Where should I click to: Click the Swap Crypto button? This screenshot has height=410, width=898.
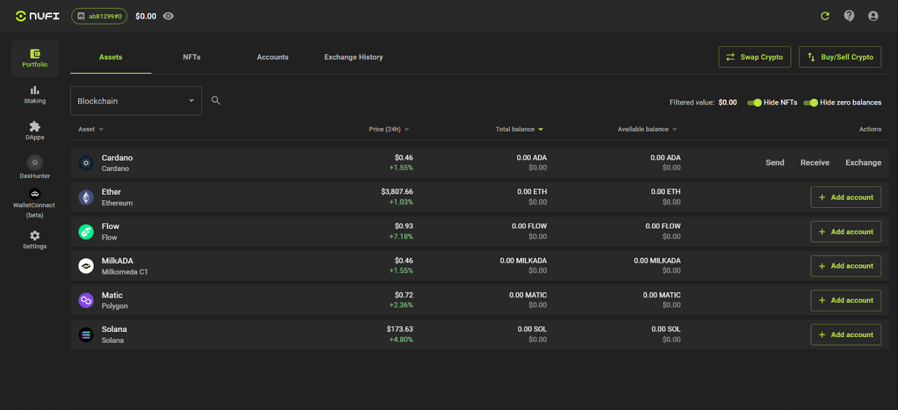pyautogui.click(x=755, y=57)
